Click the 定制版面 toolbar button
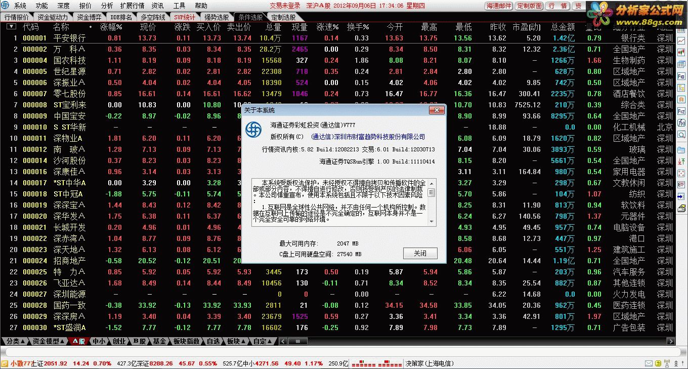The width and height of the screenshot is (688, 369). 530,6
